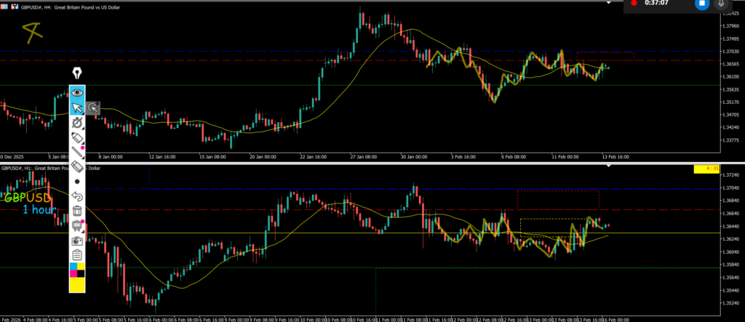The height and width of the screenshot is (322, 745).
Task: Stop the screen recording
Action: pos(702,4)
